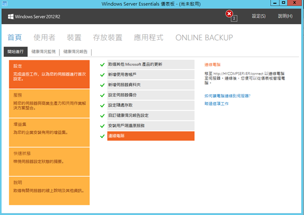Click the 連線電腦 heading in details pane

[212, 65]
